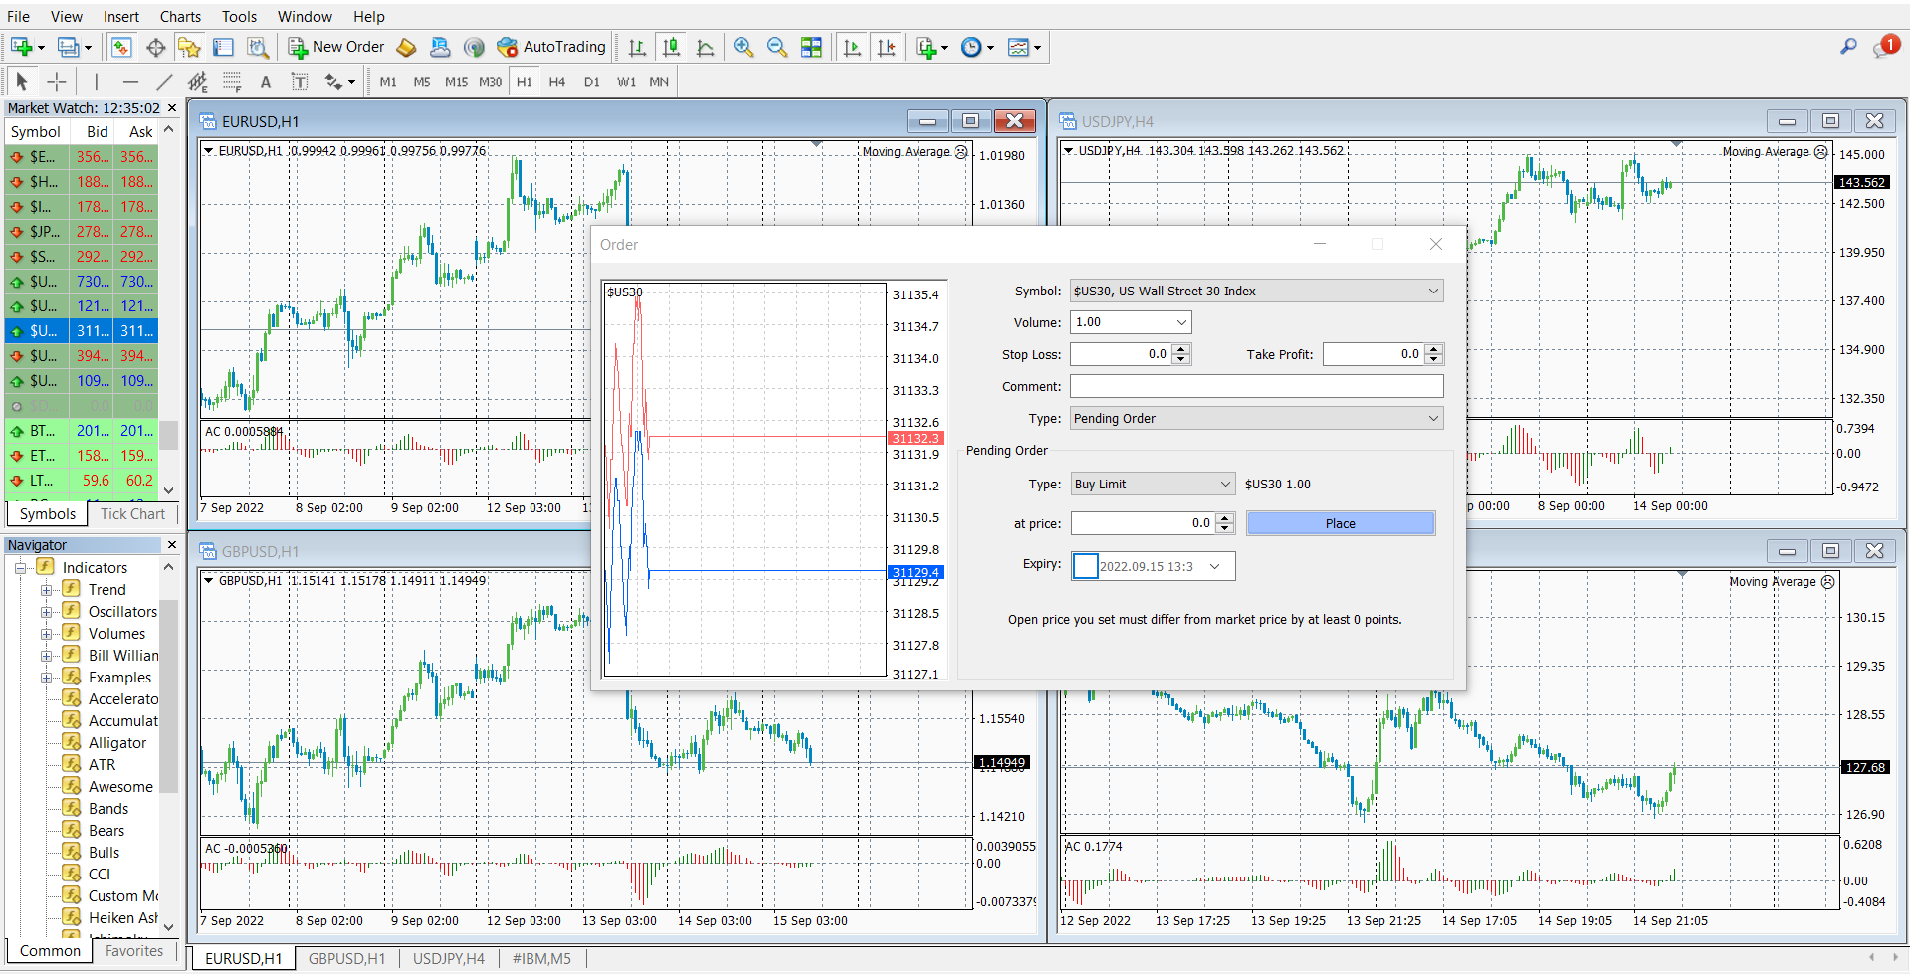
Task: Close the Market Watch panel
Action: [171, 108]
